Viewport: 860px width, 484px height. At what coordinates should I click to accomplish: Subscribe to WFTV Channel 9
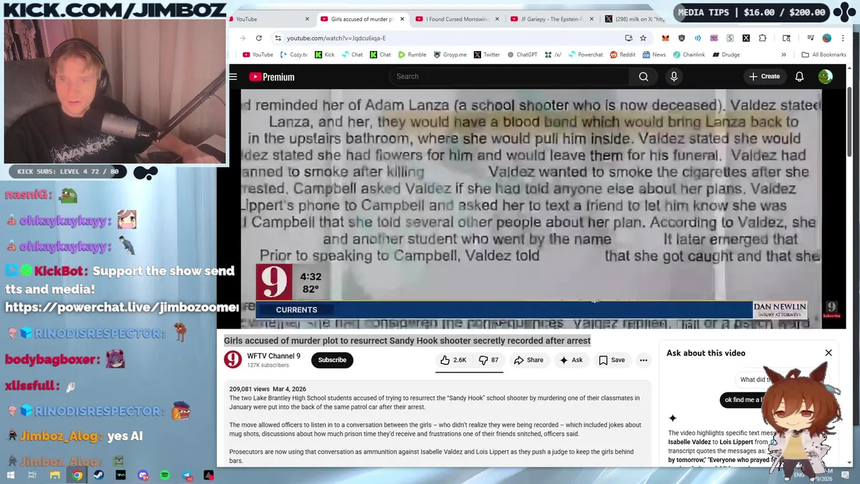[x=332, y=360]
